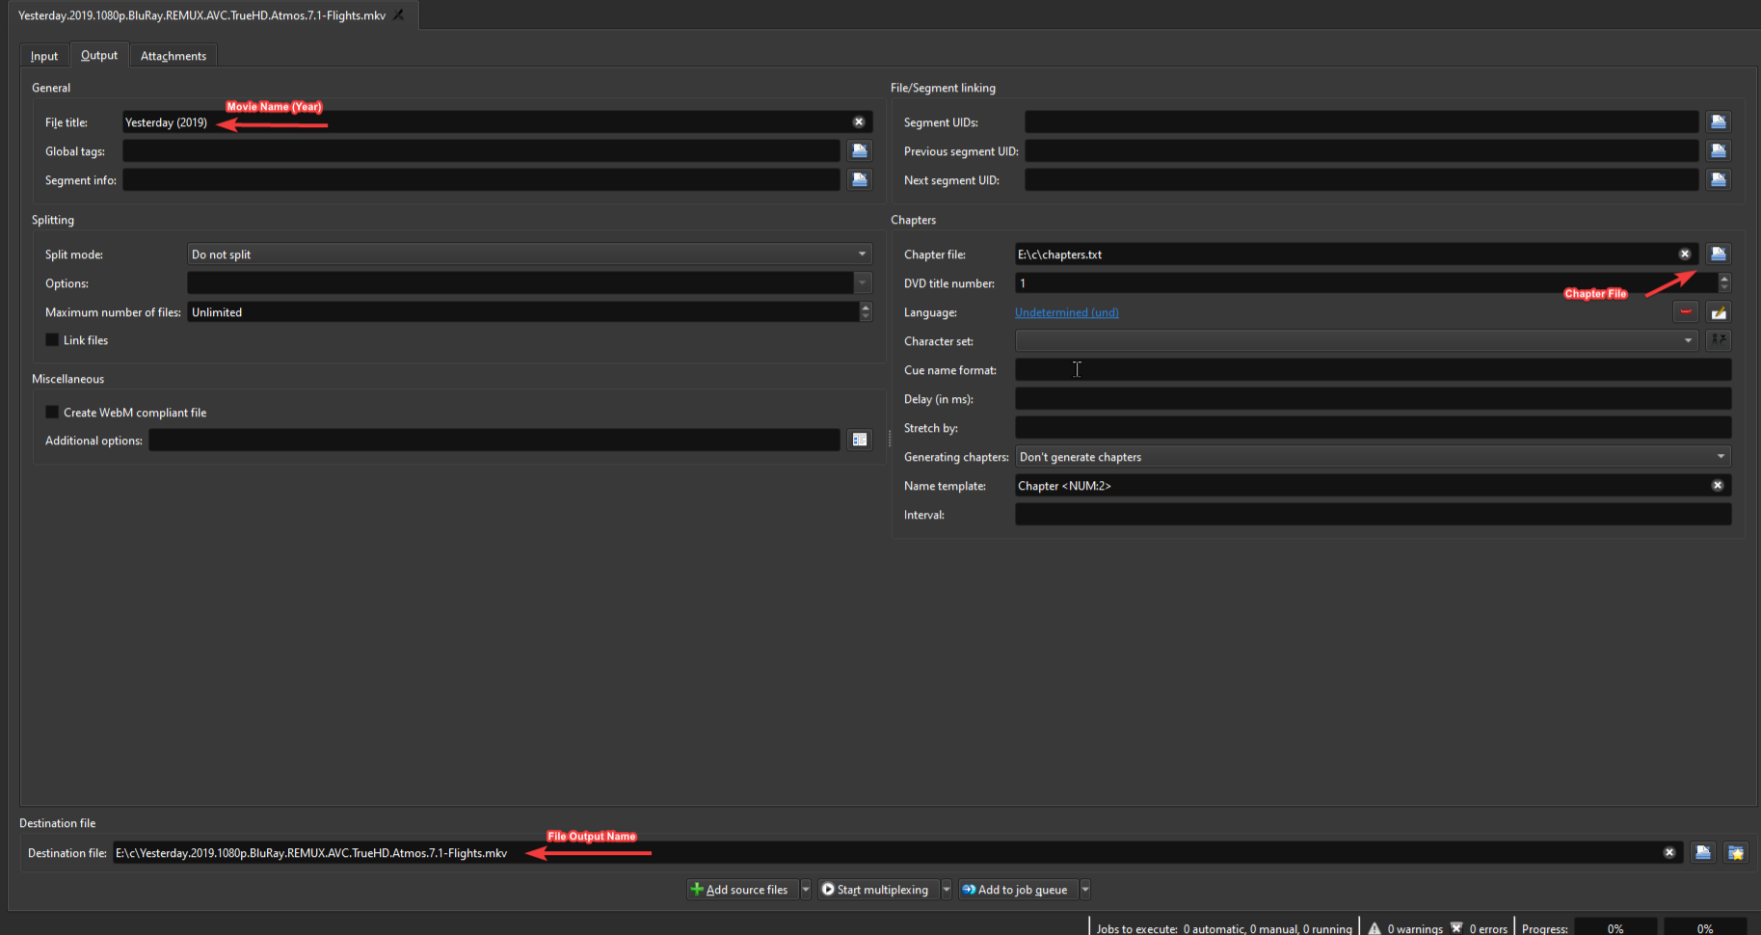Increase the DVD title number
This screenshot has width=1761, height=935.
(x=1724, y=279)
